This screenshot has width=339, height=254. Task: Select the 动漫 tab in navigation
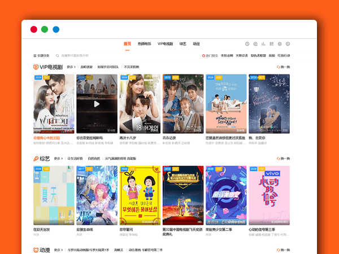tap(196, 44)
